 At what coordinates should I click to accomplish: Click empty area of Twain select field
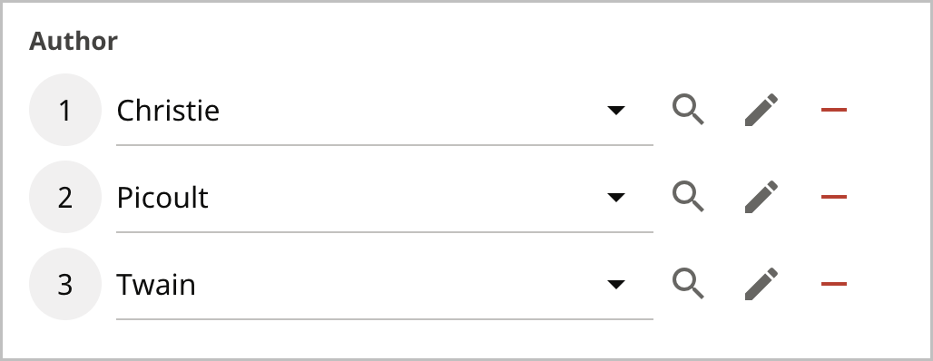coord(398,284)
